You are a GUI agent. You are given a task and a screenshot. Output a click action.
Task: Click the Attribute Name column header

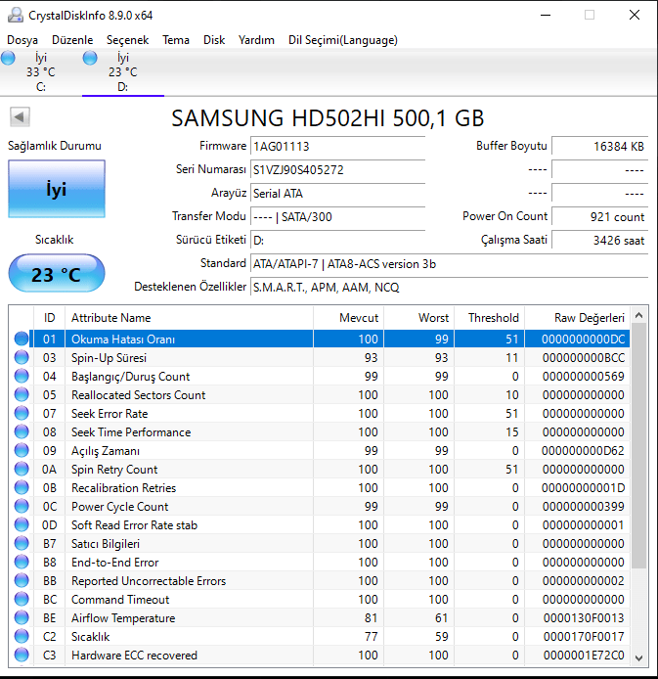[189, 318]
